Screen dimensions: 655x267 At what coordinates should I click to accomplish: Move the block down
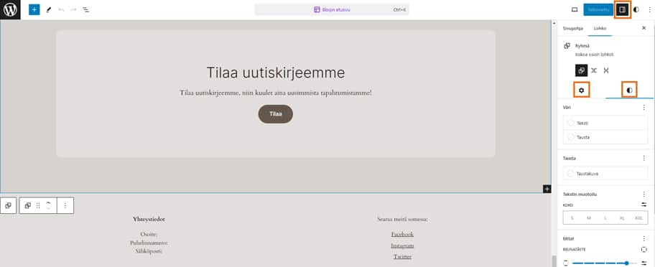click(48, 208)
